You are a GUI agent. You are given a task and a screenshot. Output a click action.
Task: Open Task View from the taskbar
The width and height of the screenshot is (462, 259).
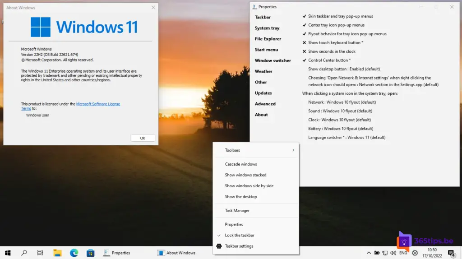click(40, 253)
